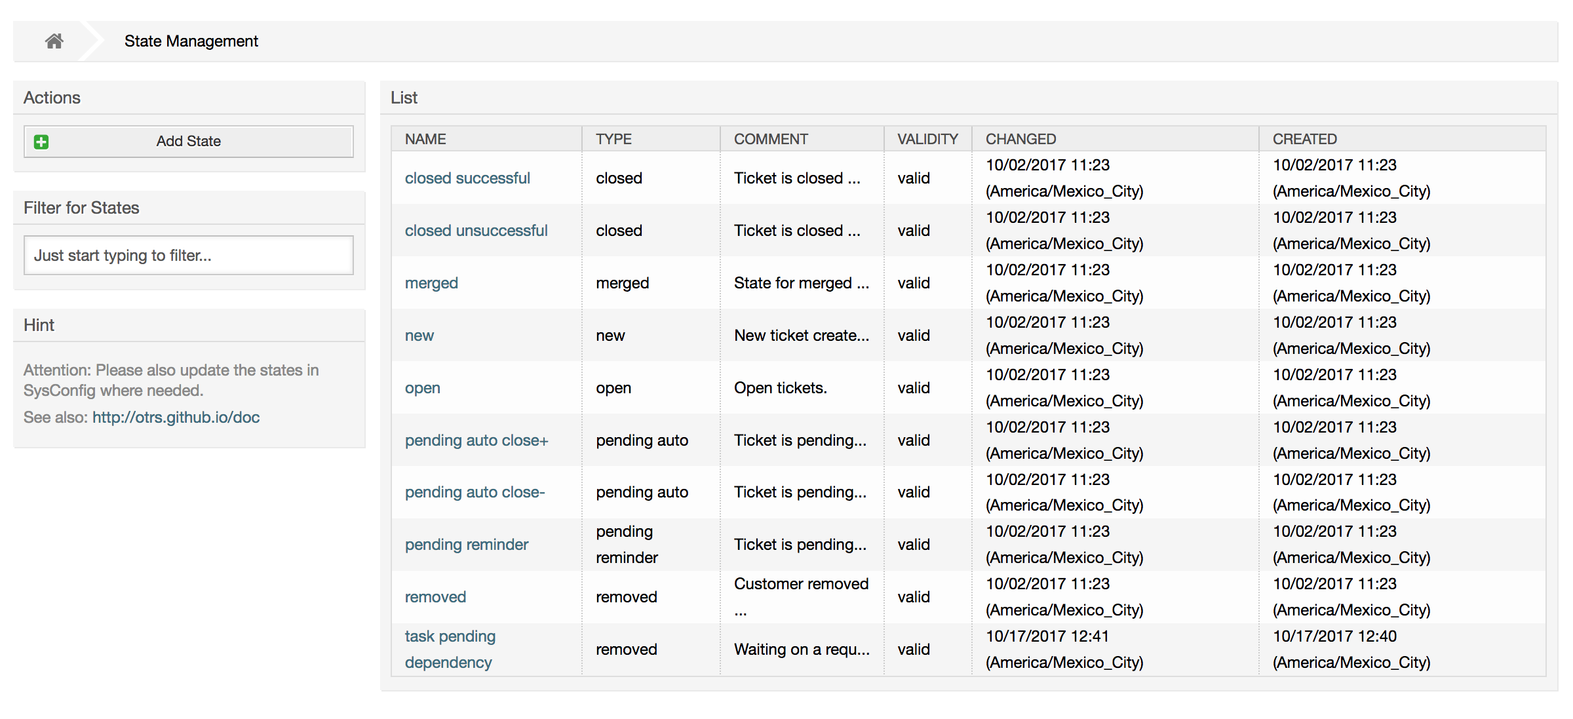Open the 'closed unsuccessful' state
This screenshot has height=719, width=1573.
point(476,231)
